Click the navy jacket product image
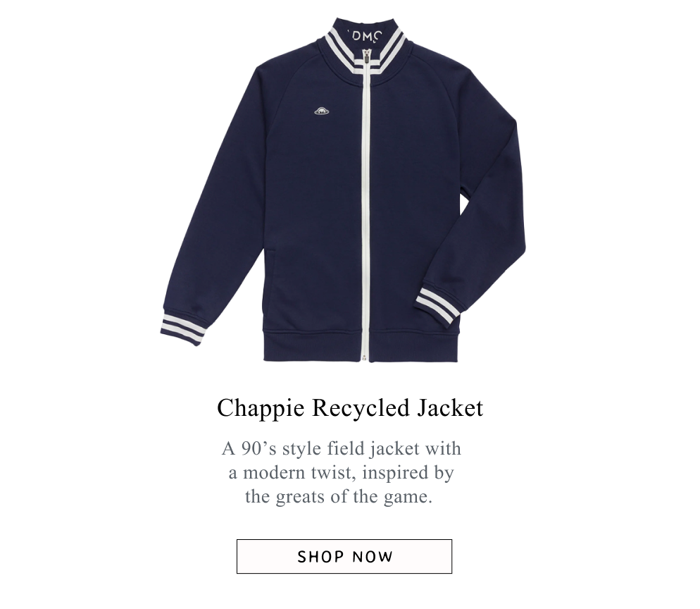Screen dimensions: 700x609 343,190
